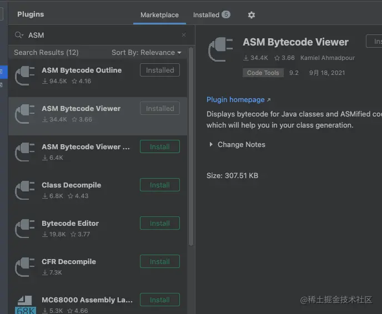The width and height of the screenshot is (382, 314).
Task: Click vendor name Kamiel Ahmadpour
Action: pos(328,58)
